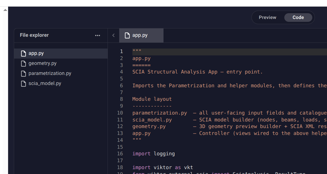The width and height of the screenshot is (327, 174).
Task: Click line number 18 in the gutter
Action: click(120, 167)
